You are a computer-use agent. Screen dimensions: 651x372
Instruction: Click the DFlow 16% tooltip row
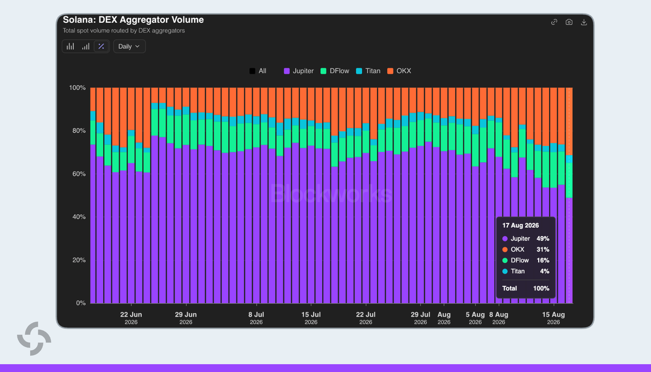[x=526, y=260]
